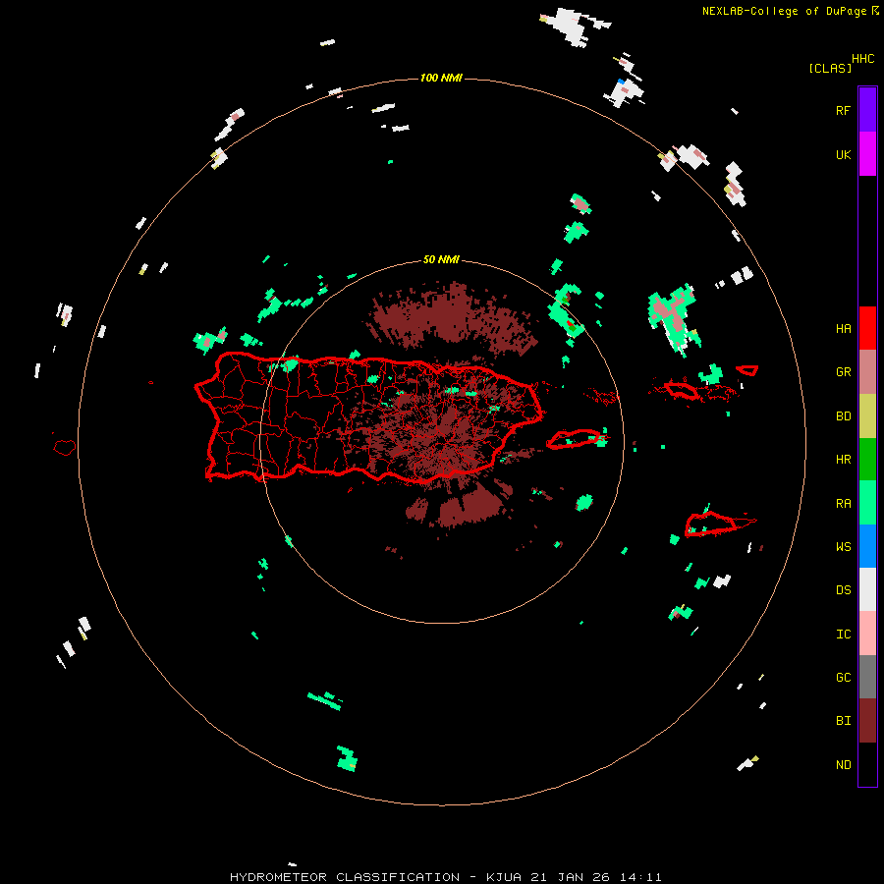The width and height of the screenshot is (884, 884).
Task: Click the BD legend label
Action: tap(843, 416)
